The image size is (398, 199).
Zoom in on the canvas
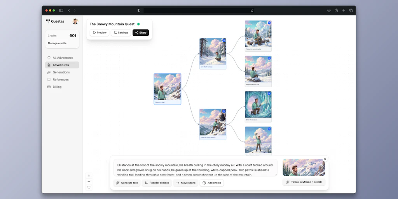[x=89, y=176]
